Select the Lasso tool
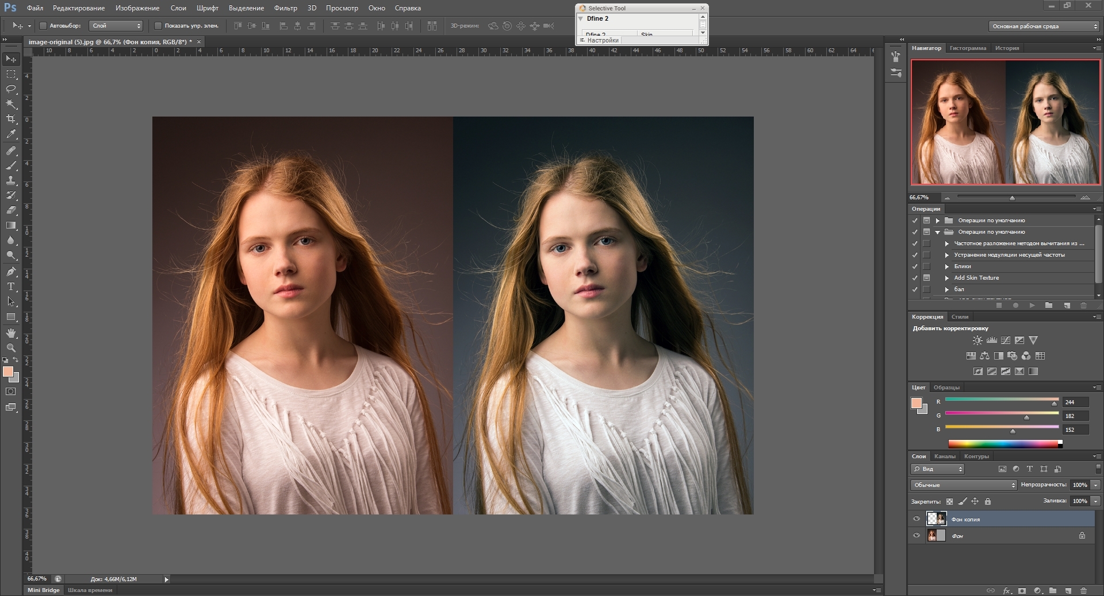The width and height of the screenshot is (1104, 596). click(x=11, y=89)
